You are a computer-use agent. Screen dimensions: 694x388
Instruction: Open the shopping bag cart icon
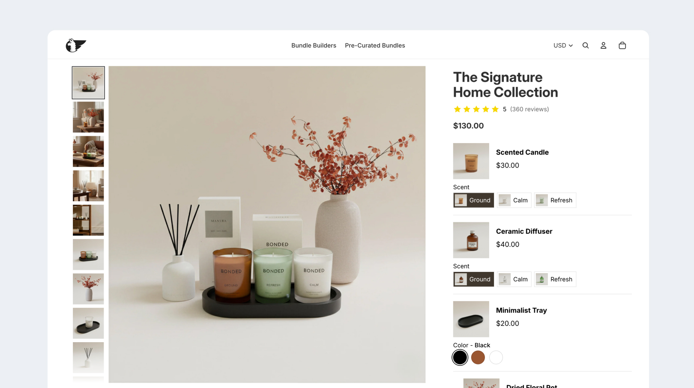[x=622, y=45]
